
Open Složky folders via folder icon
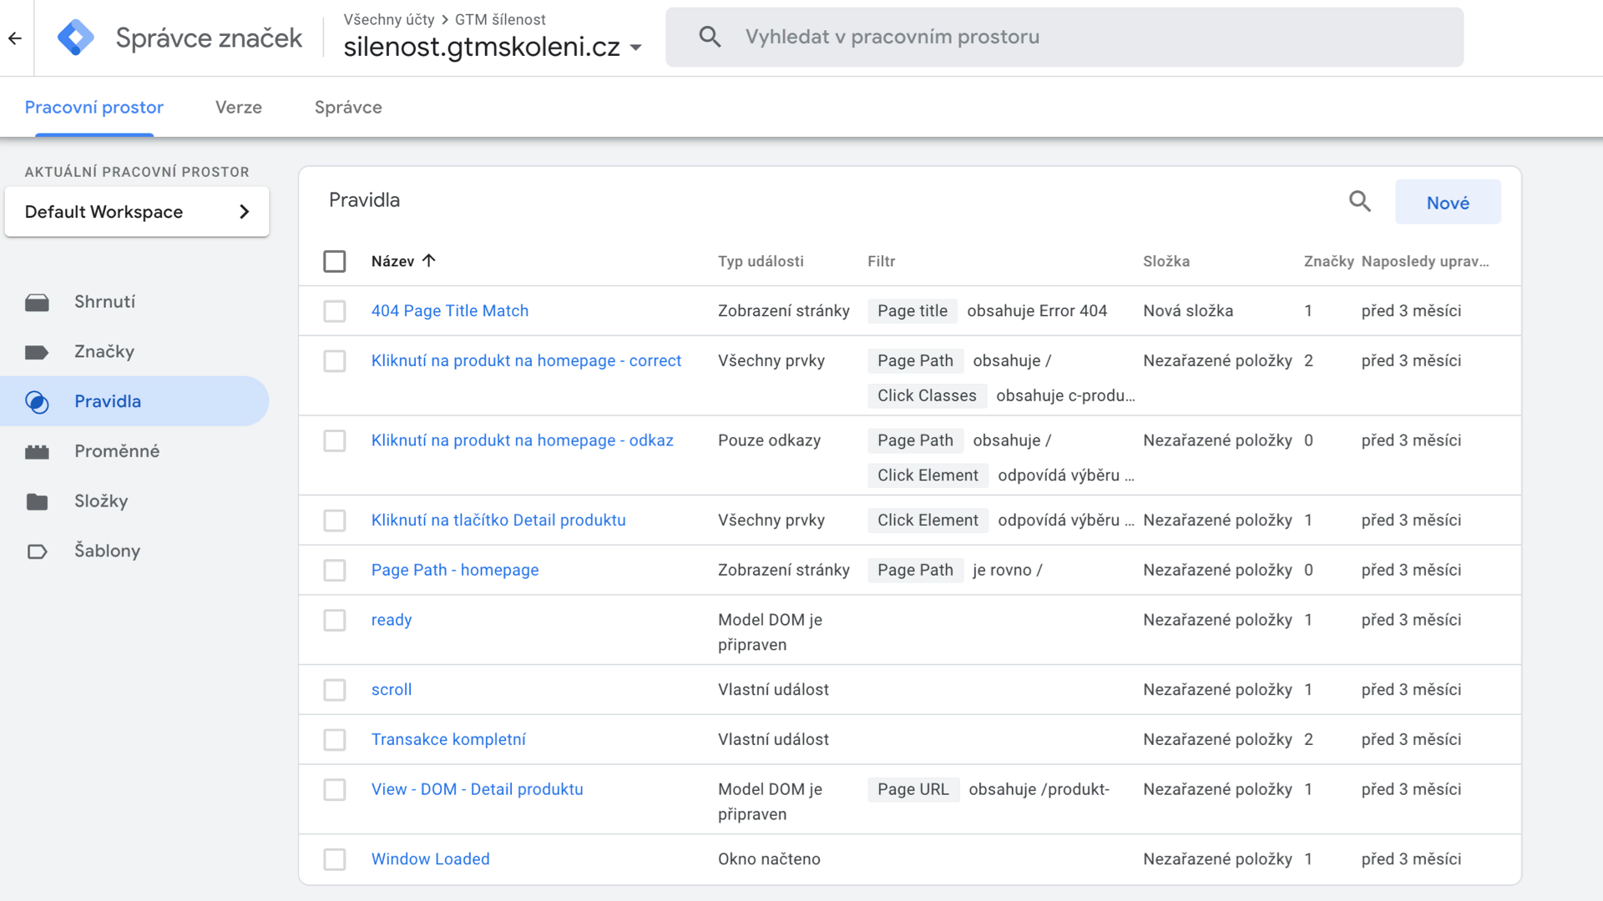(37, 501)
